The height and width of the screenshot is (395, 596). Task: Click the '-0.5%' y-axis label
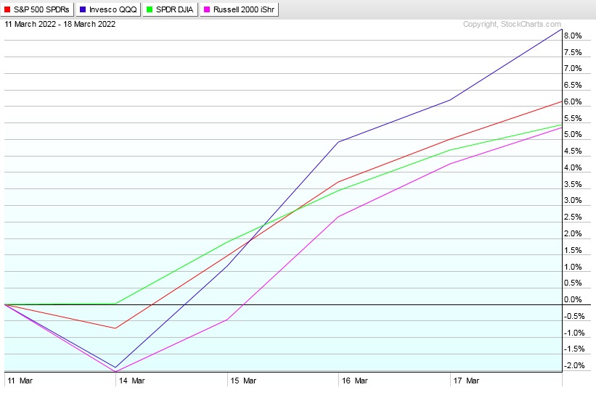(574, 317)
